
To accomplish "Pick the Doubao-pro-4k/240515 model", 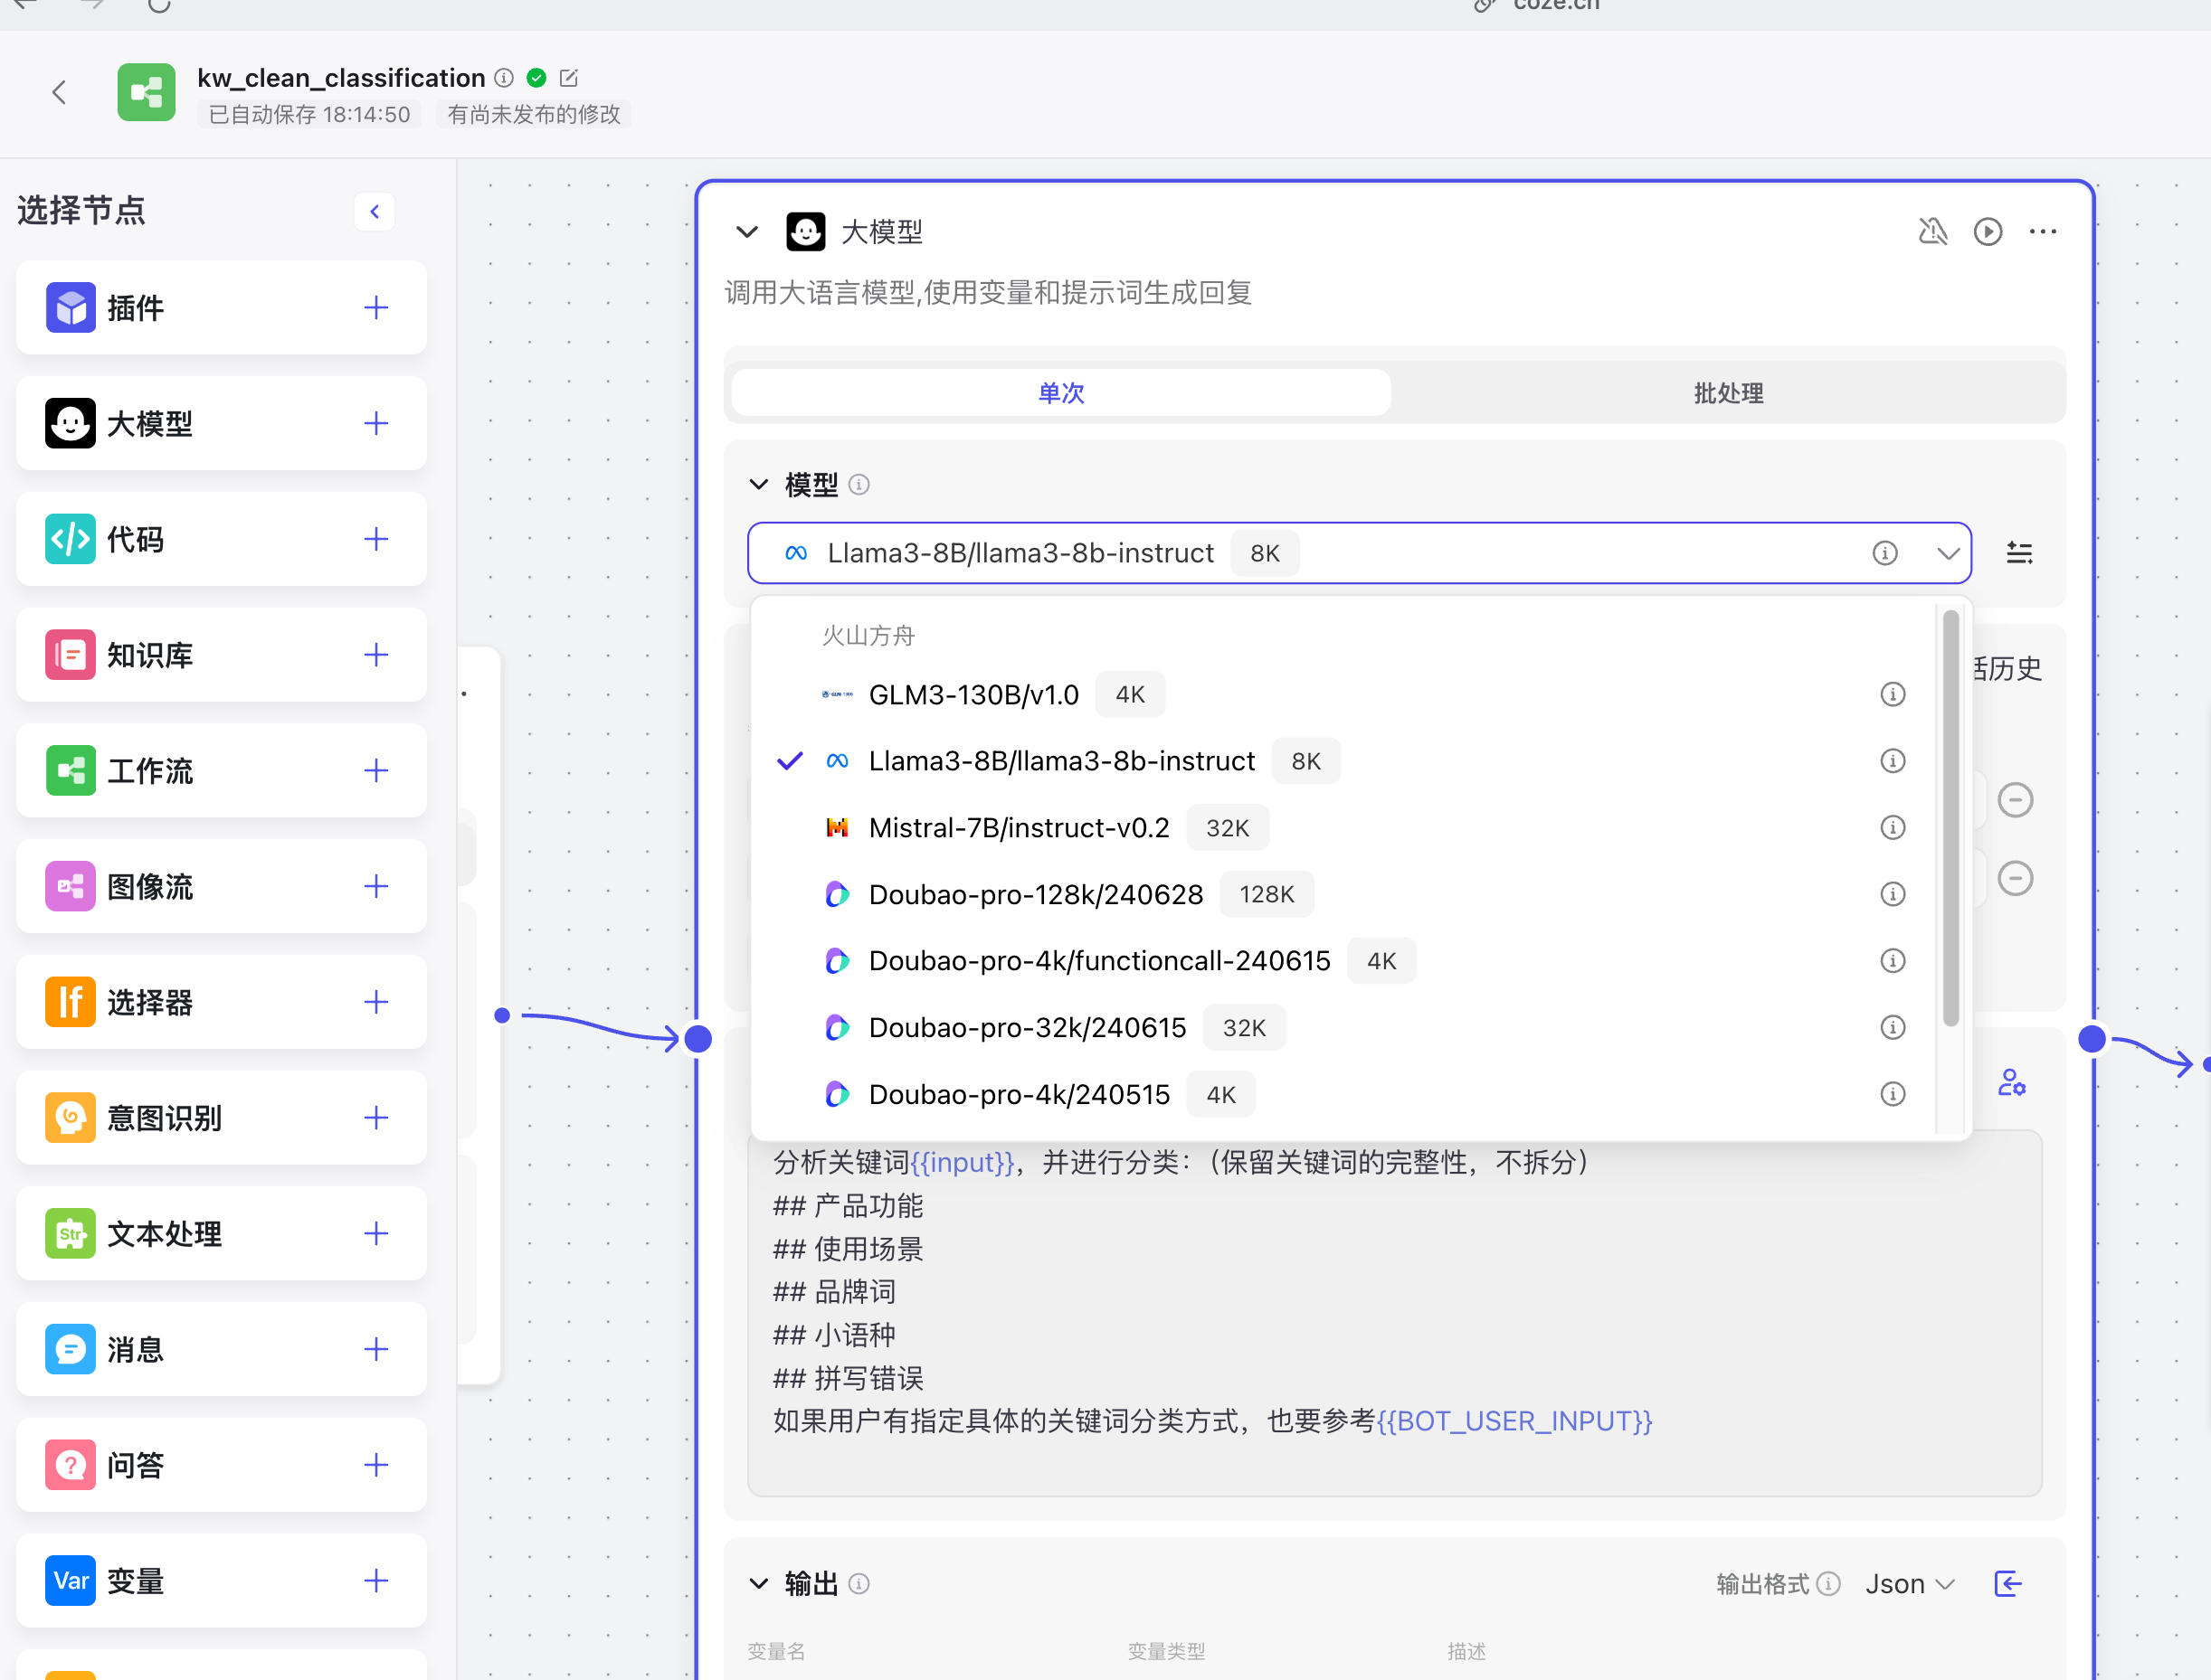I will 1343,1095.
